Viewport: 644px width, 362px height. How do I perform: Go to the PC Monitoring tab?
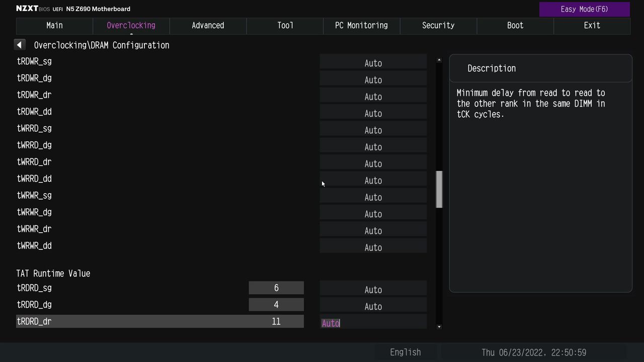pos(362,26)
